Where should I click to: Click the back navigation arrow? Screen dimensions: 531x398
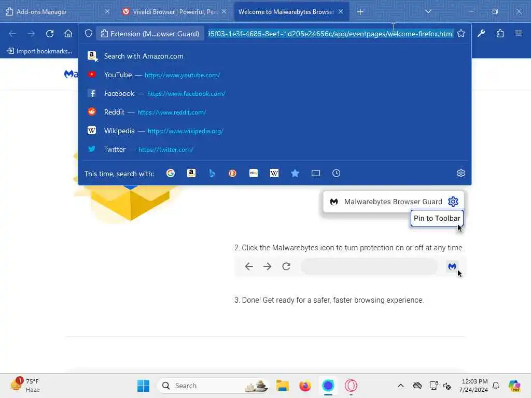(x=12, y=34)
